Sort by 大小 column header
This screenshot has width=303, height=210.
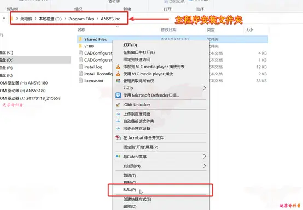click(249, 29)
